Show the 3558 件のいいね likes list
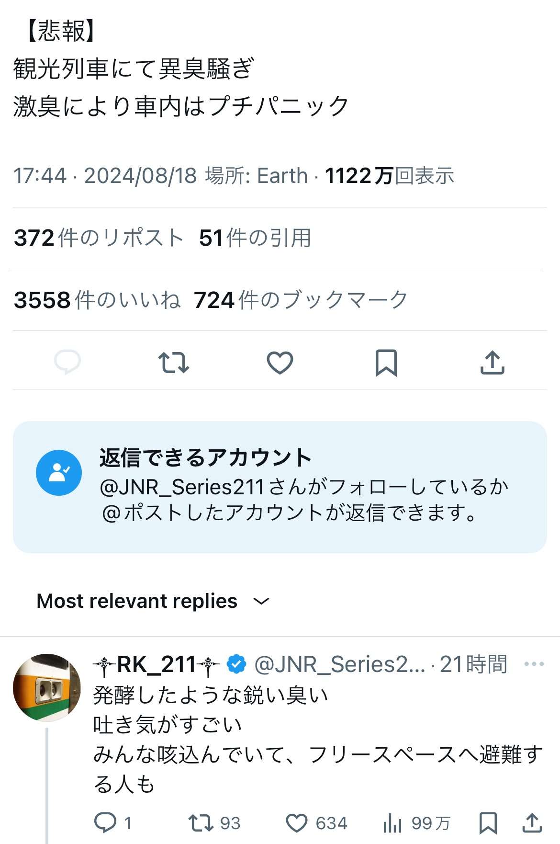The height and width of the screenshot is (844, 560). (x=97, y=300)
